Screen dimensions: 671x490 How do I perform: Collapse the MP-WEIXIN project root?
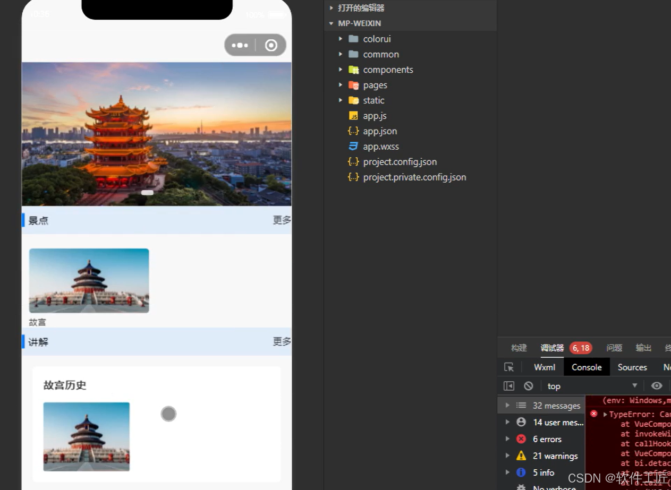(x=331, y=23)
